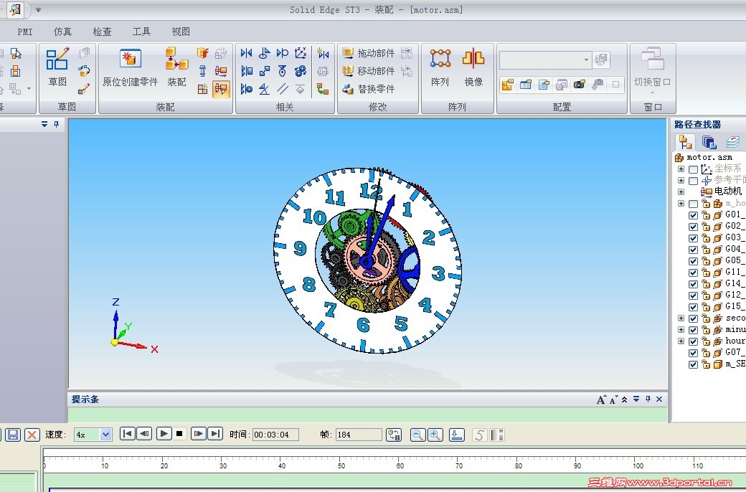Choose the 移动部件 move component command
The width and height of the screenshot is (746, 492).
[369, 71]
